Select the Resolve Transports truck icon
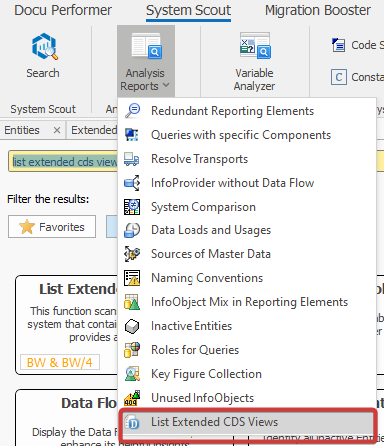The image size is (384, 446). (x=132, y=159)
